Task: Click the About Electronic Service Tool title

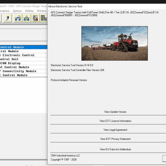Action: (65, 6)
